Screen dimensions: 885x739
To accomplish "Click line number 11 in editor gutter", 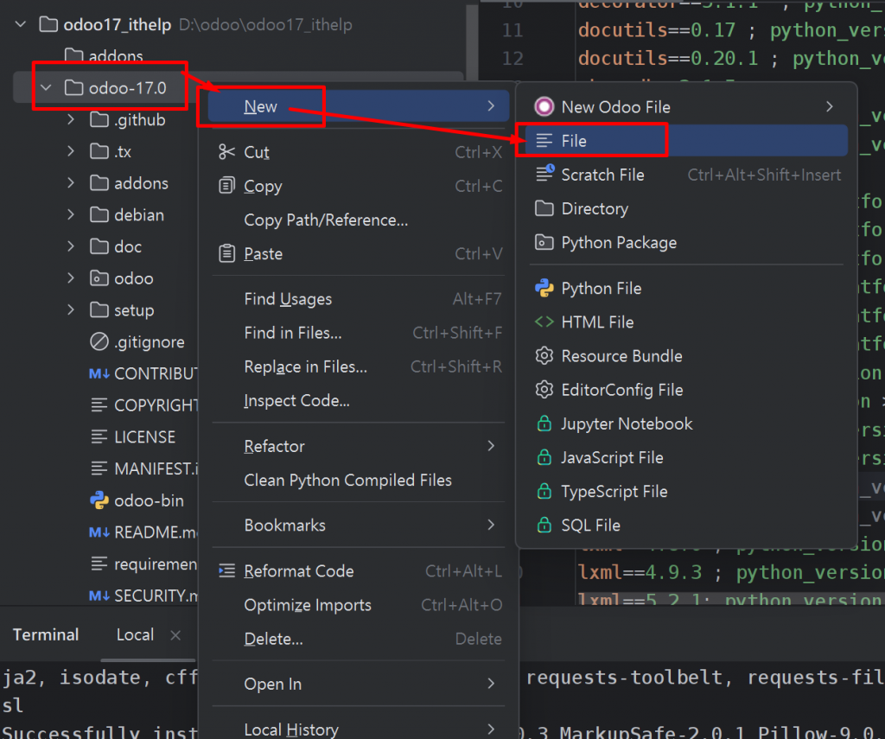I will pyautogui.click(x=513, y=30).
